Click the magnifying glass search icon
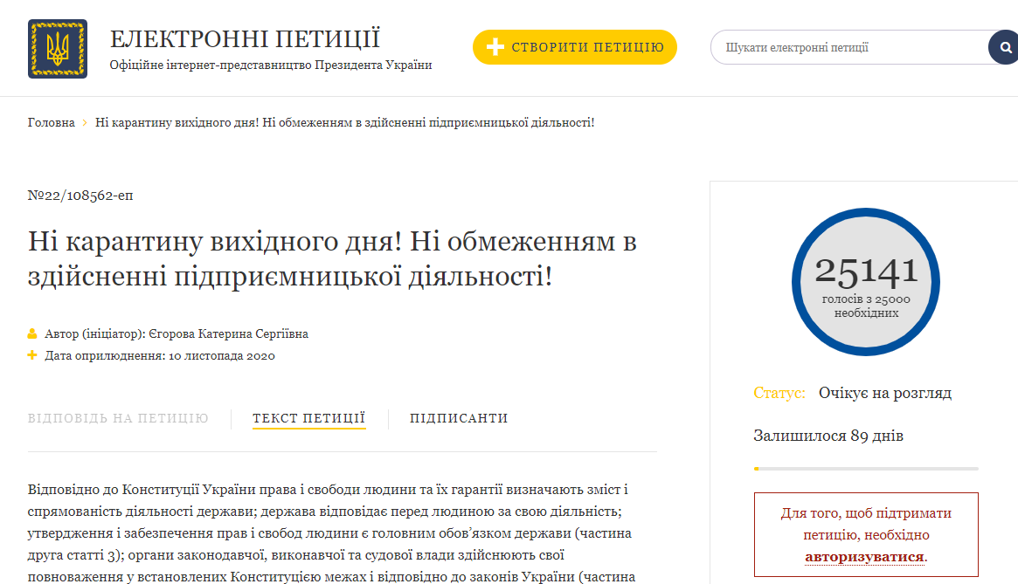Image resolution: width=1018 pixels, height=584 pixels. tap(1003, 46)
